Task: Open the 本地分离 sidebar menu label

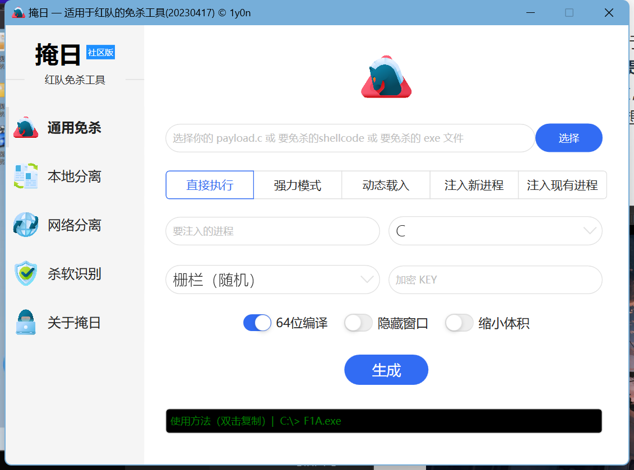Action: click(x=75, y=176)
